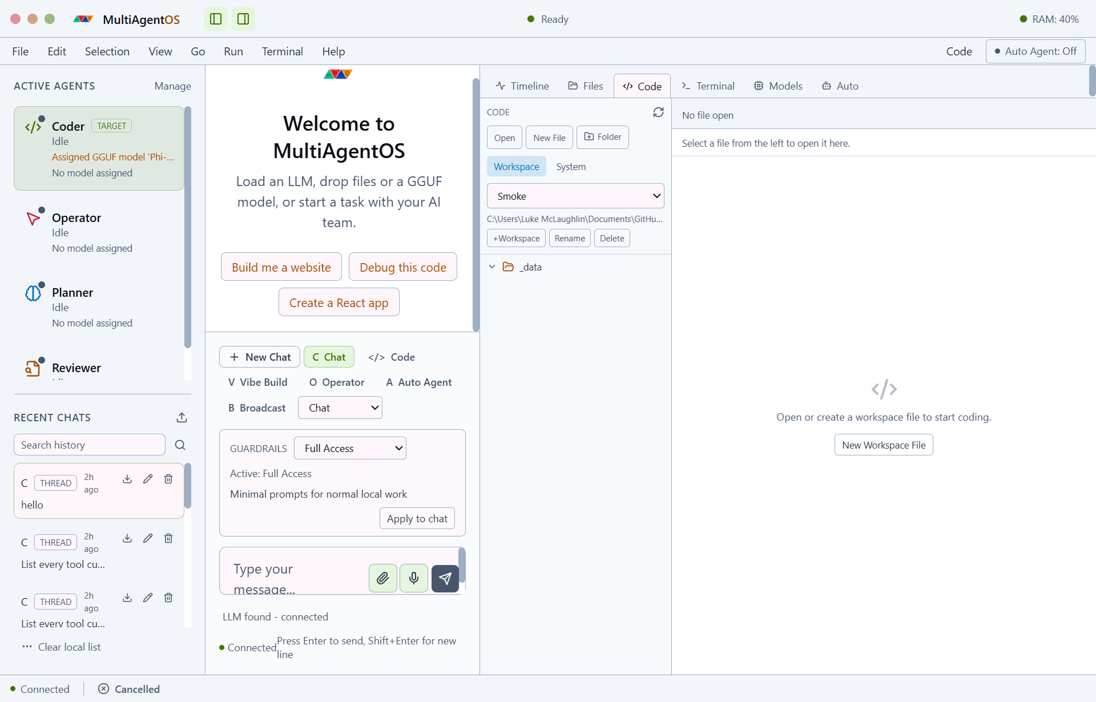Viewport: 1096px width, 702px height.
Task: Export recent chats with upload icon
Action: coord(182,418)
